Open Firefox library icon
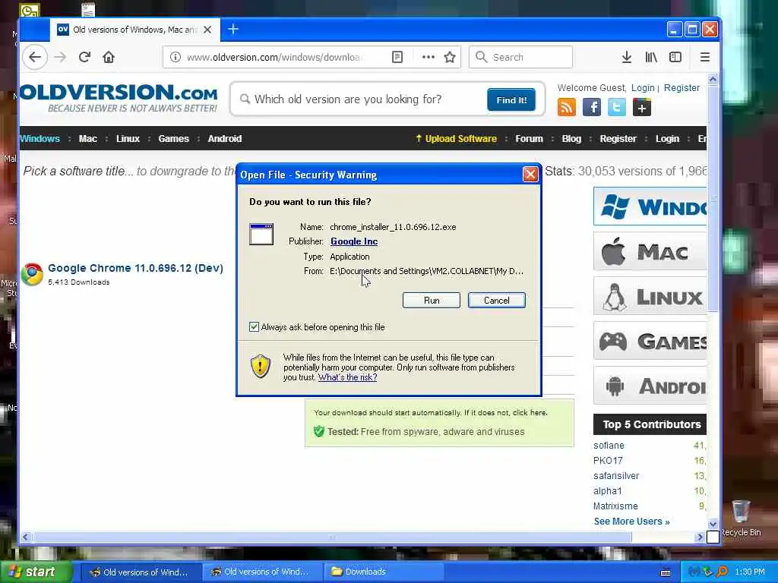The image size is (778, 583). (x=651, y=57)
